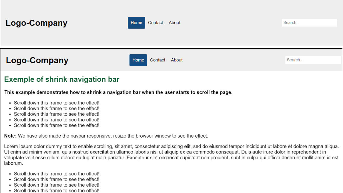
Task: Click the last bullet item just above the Note
Action: 57,125
